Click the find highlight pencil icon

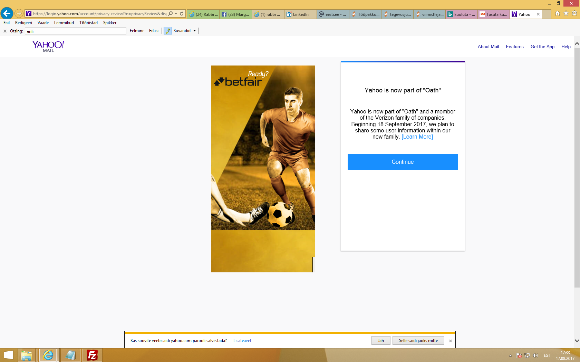coord(168,31)
